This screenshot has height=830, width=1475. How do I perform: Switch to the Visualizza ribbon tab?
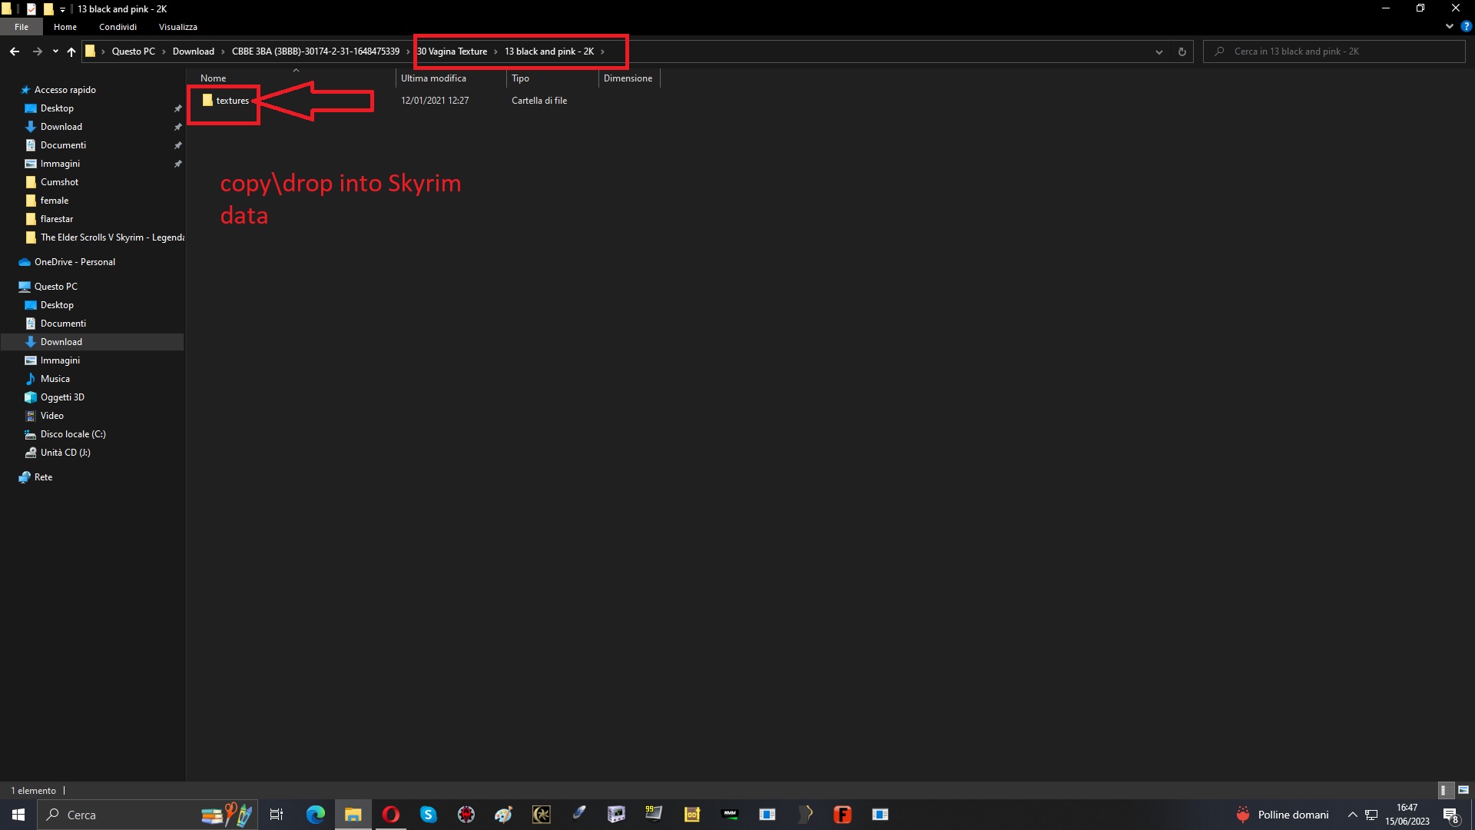[177, 26]
